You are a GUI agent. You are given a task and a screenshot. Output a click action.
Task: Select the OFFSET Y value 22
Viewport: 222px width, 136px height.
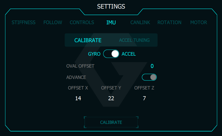tap(111, 98)
